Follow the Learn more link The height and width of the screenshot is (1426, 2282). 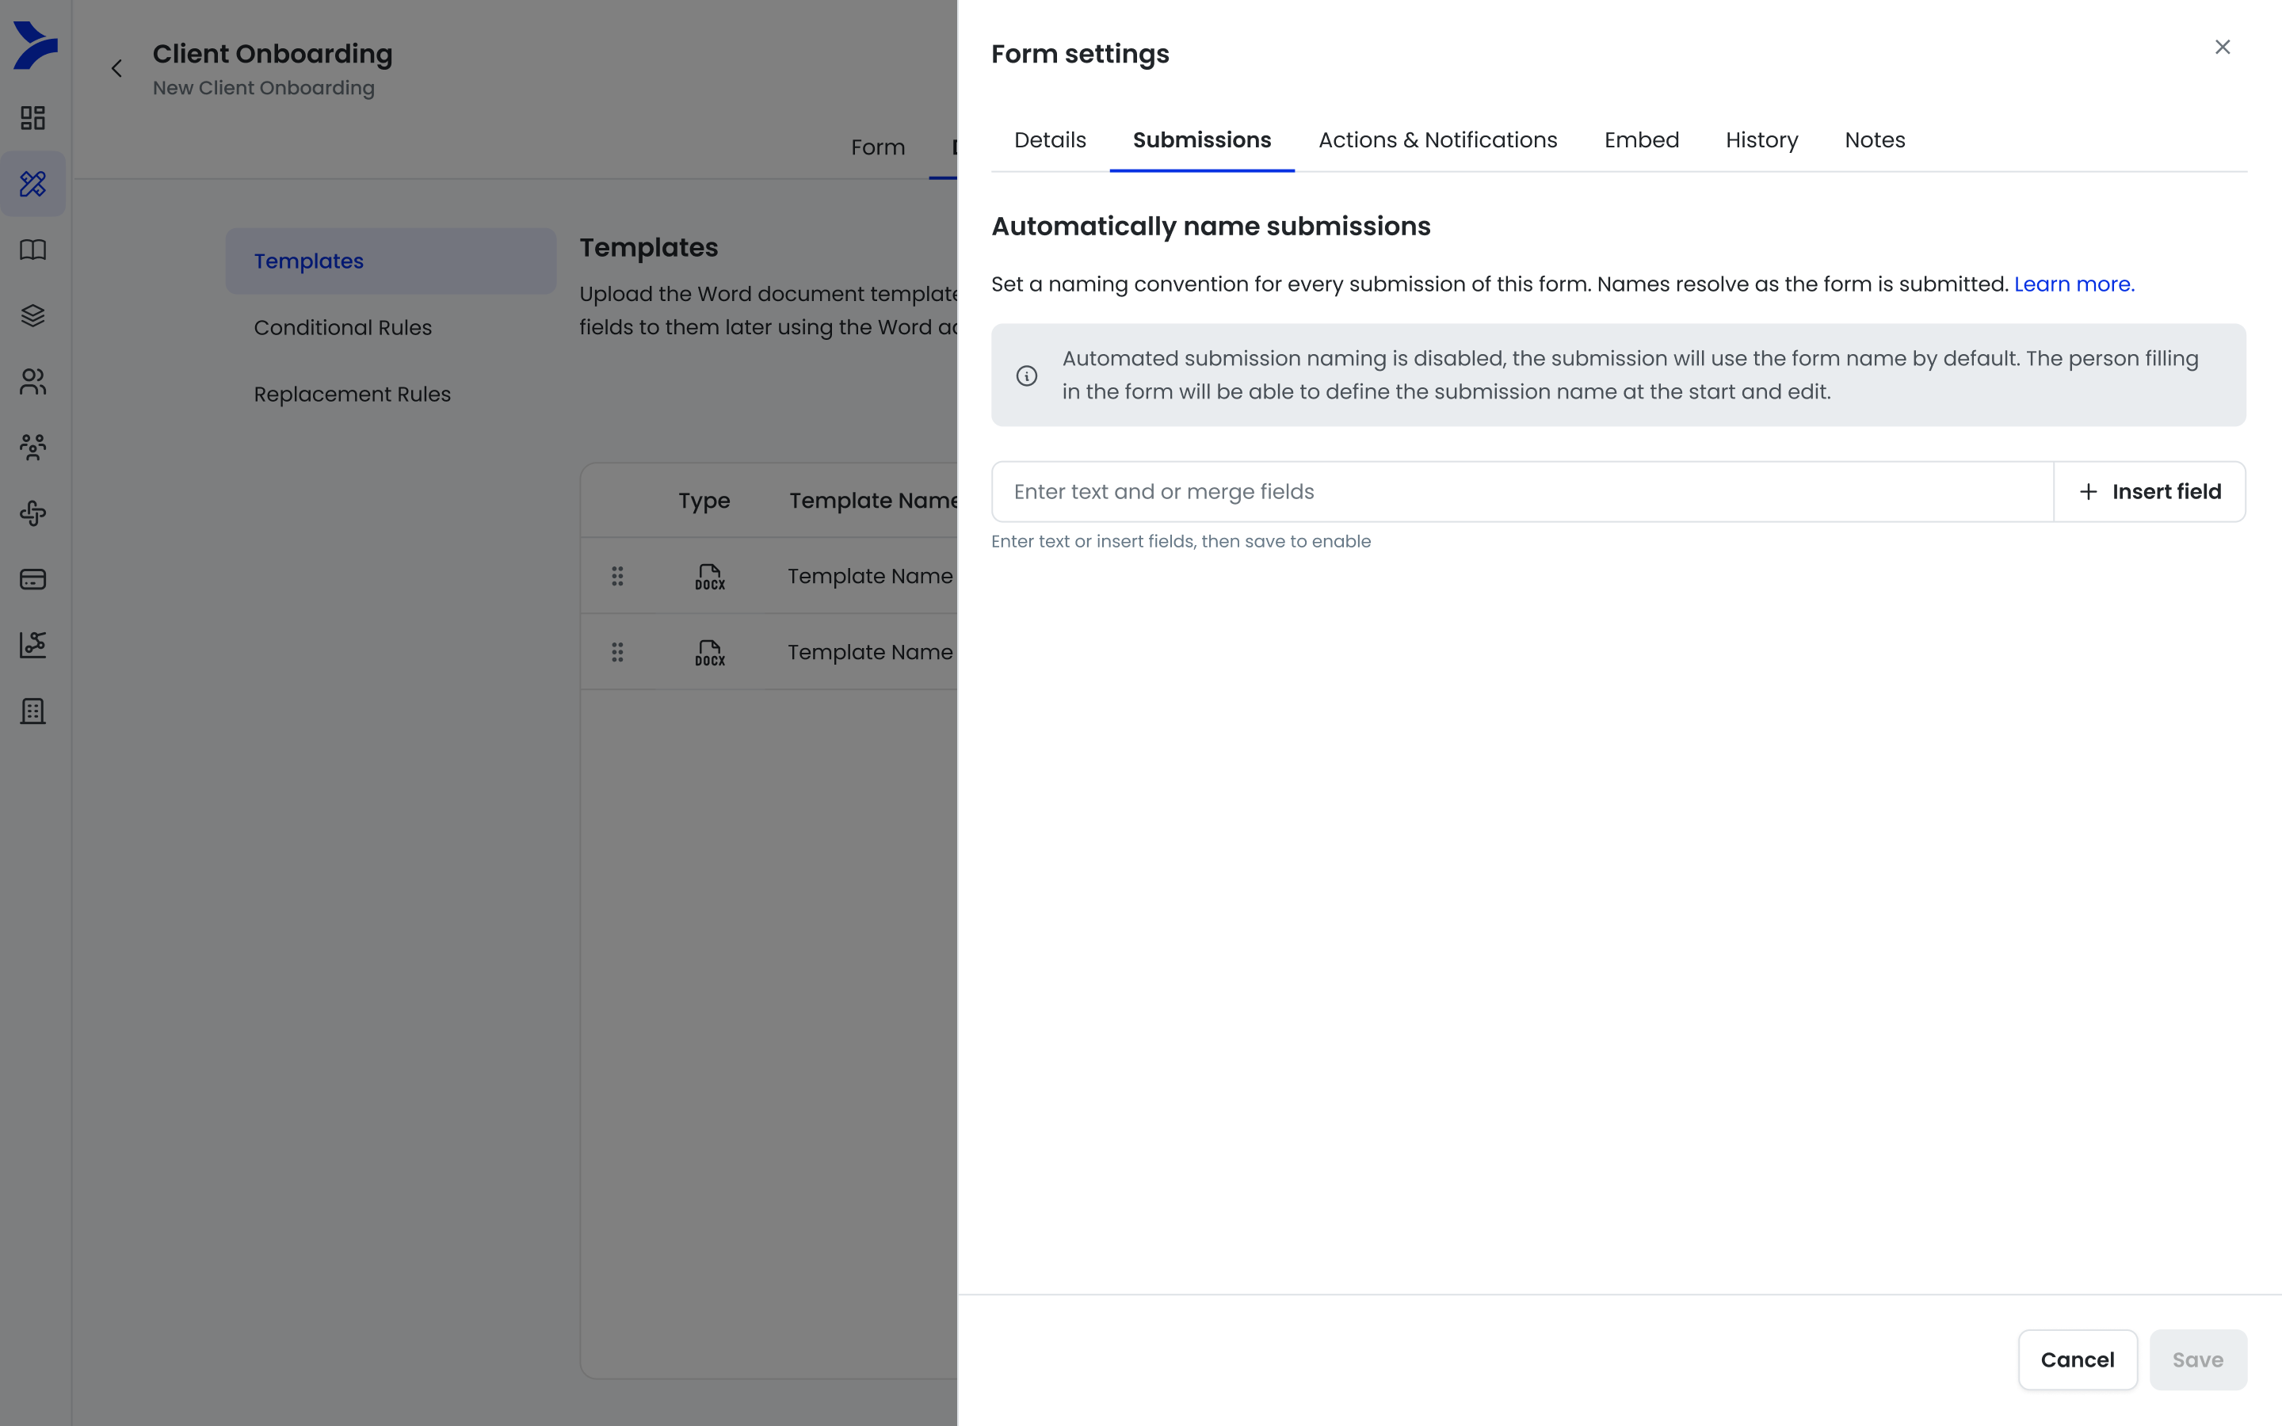click(x=2074, y=284)
